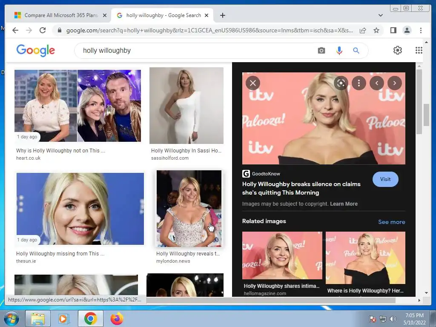This screenshot has height=327, width=436.
Task: Open the Learn More copyright link
Action: click(x=344, y=204)
